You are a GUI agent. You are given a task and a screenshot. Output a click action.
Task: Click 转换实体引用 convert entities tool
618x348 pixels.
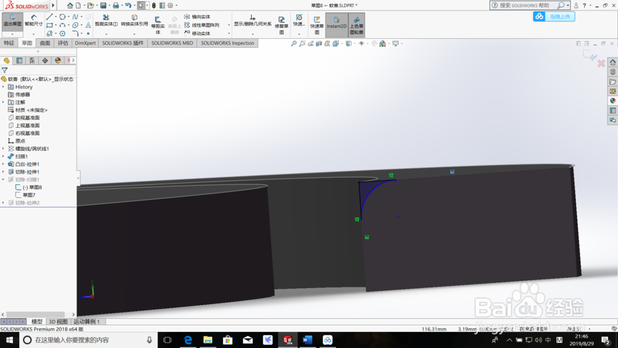tap(134, 20)
